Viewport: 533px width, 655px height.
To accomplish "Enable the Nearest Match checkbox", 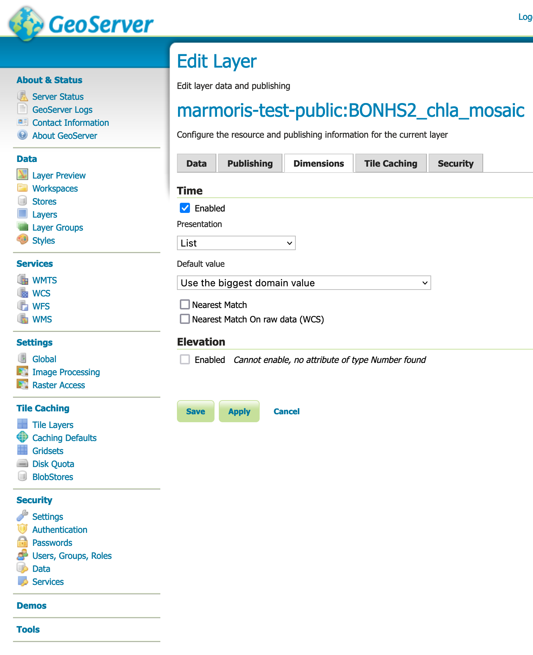I will pyautogui.click(x=185, y=305).
